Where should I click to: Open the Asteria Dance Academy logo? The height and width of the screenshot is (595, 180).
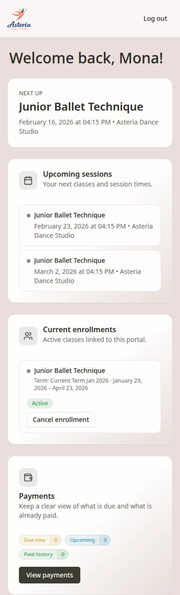point(19,18)
